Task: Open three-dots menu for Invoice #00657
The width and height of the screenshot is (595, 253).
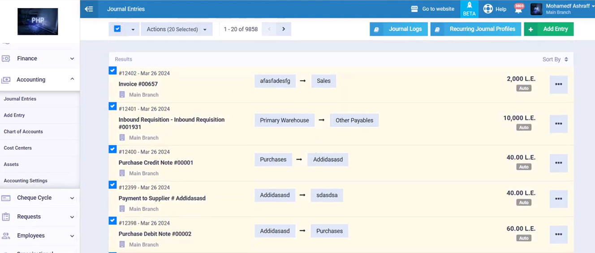Action: coord(558,84)
